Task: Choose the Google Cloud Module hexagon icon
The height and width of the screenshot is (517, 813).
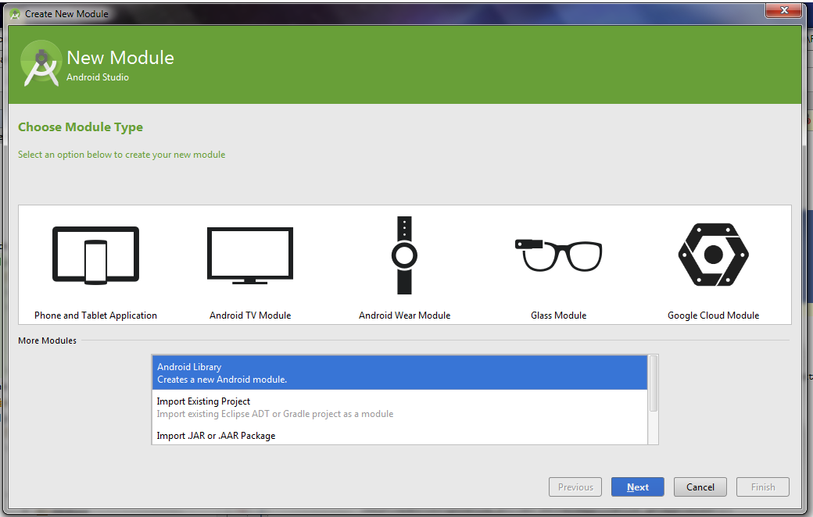Action: click(x=714, y=255)
